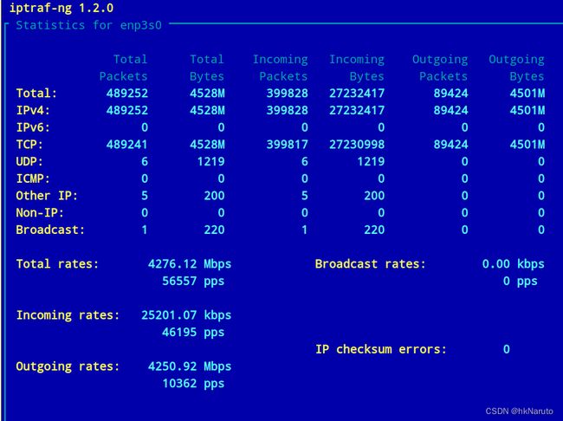Click the Broadcast row label
563x421 pixels.
click(50, 230)
